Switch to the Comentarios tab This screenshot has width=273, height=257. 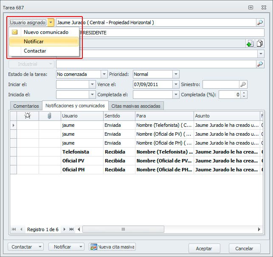(26, 106)
